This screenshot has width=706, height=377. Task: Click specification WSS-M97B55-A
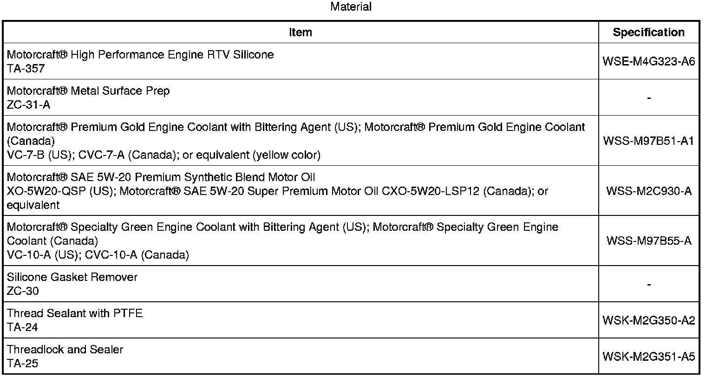(648, 240)
